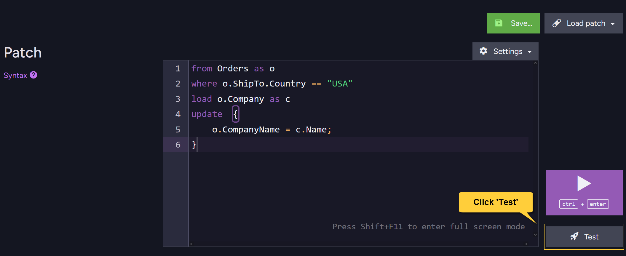Click the editor scroll up arrow
Screen dimensions: 626x256
coord(535,63)
